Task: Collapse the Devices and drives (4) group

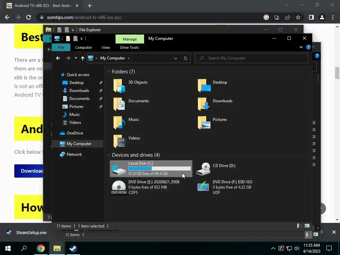Action: coord(109,155)
